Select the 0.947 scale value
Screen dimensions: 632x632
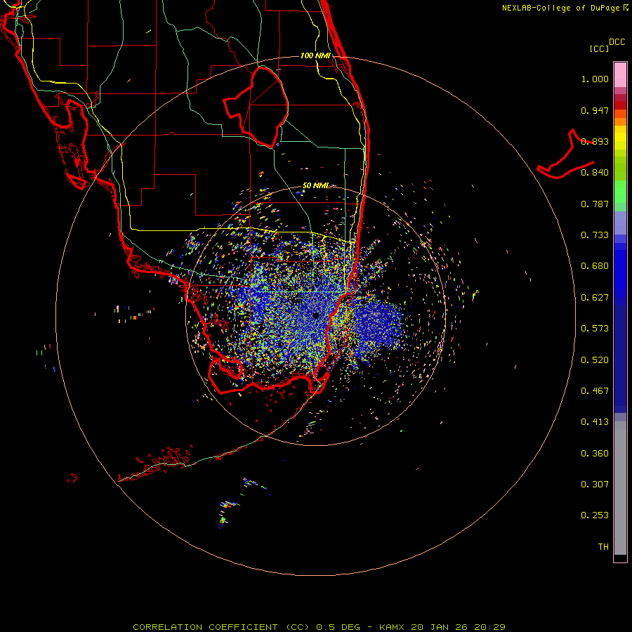[x=595, y=110]
